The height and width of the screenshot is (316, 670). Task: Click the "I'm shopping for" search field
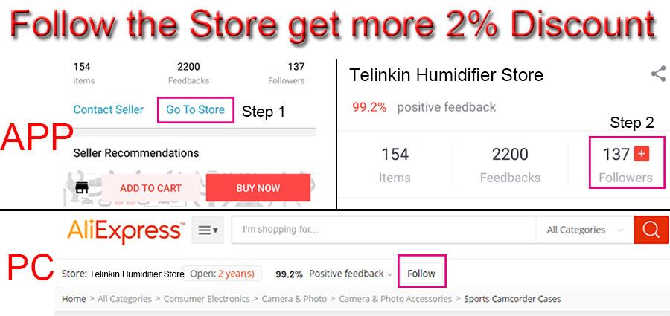click(x=383, y=230)
